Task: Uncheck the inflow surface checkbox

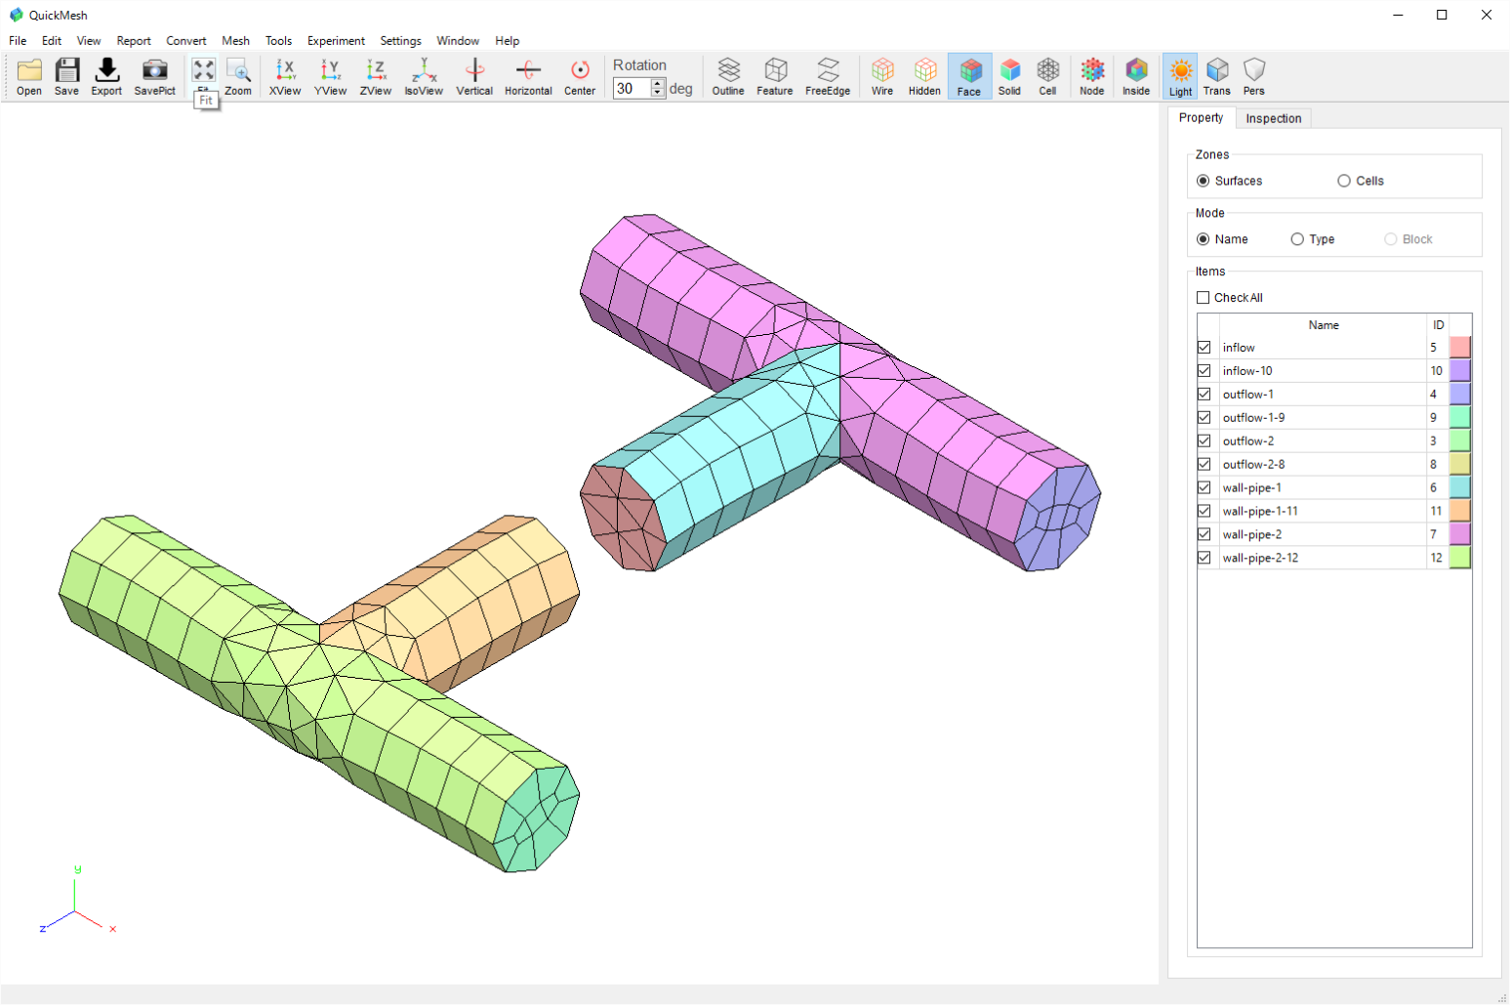Action: pyautogui.click(x=1204, y=348)
